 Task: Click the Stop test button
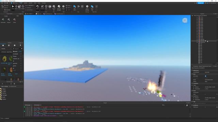click(x=82, y=7)
